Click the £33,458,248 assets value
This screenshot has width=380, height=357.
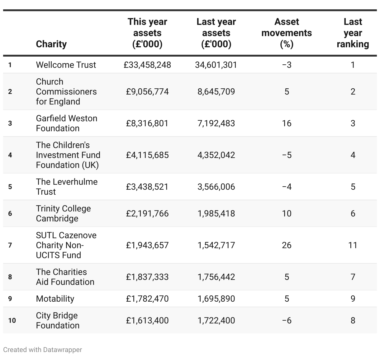pos(147,65)
